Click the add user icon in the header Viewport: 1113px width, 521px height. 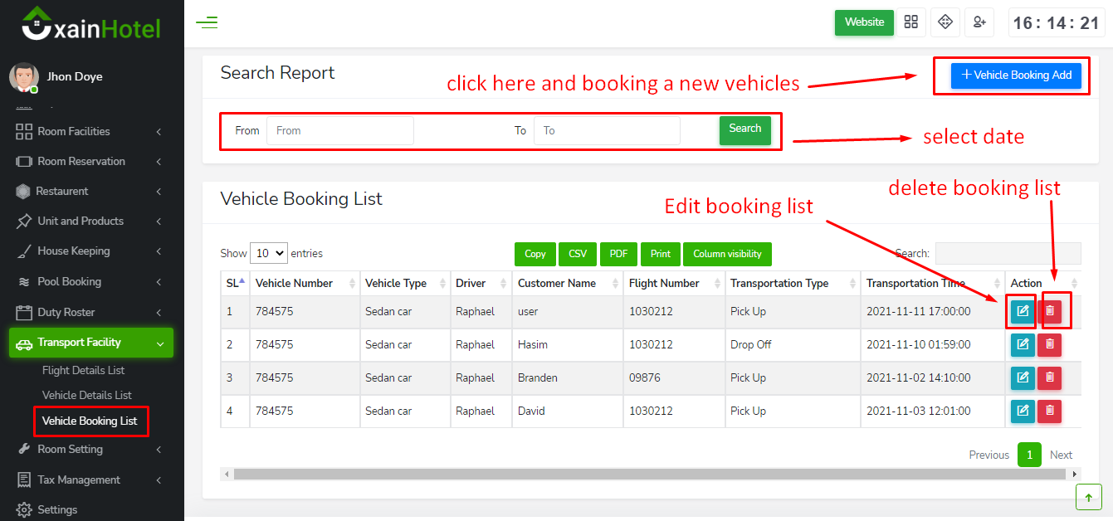979,22
